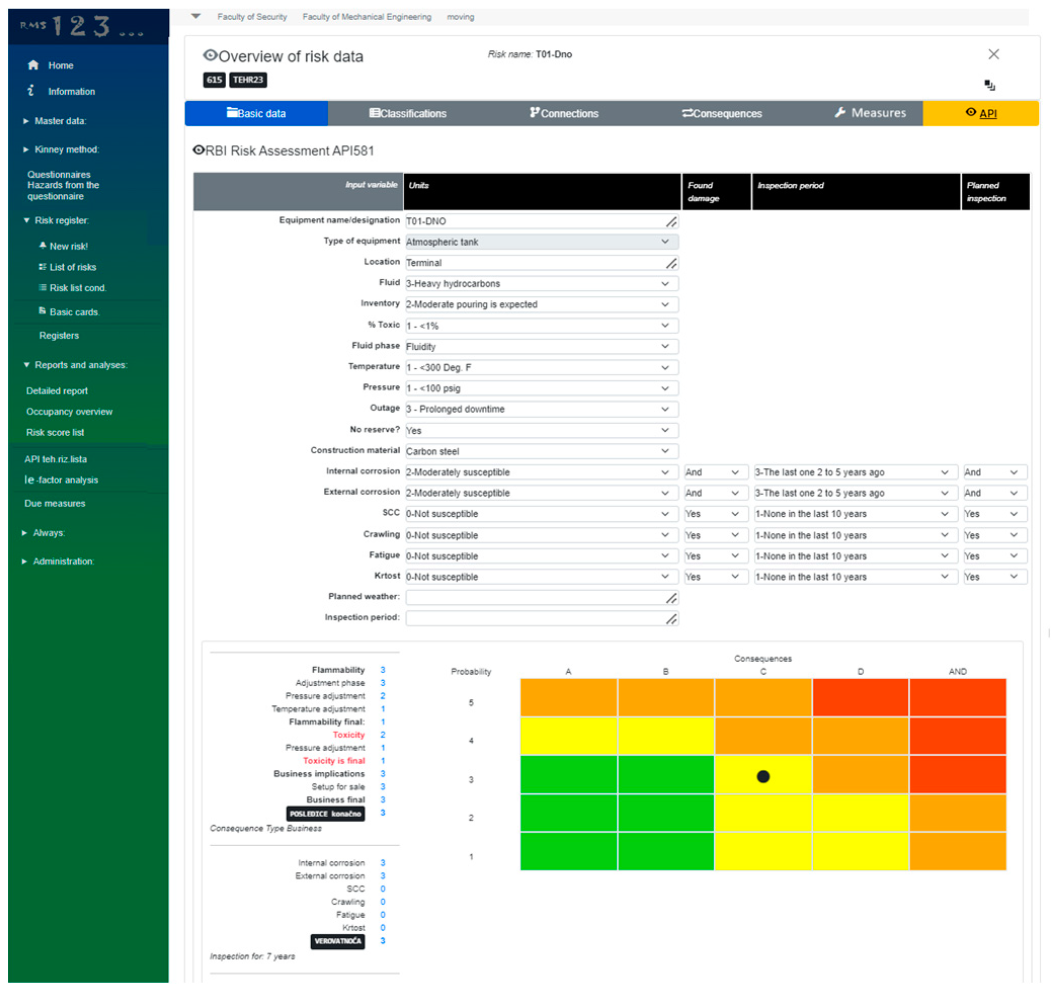
Task: Click the New risk bell icon
Action: point(43,246)
